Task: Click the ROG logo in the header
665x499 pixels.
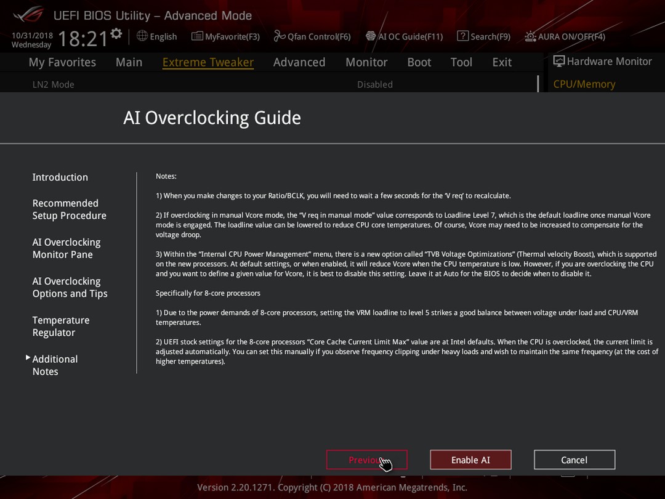Action: pos(28,15)
